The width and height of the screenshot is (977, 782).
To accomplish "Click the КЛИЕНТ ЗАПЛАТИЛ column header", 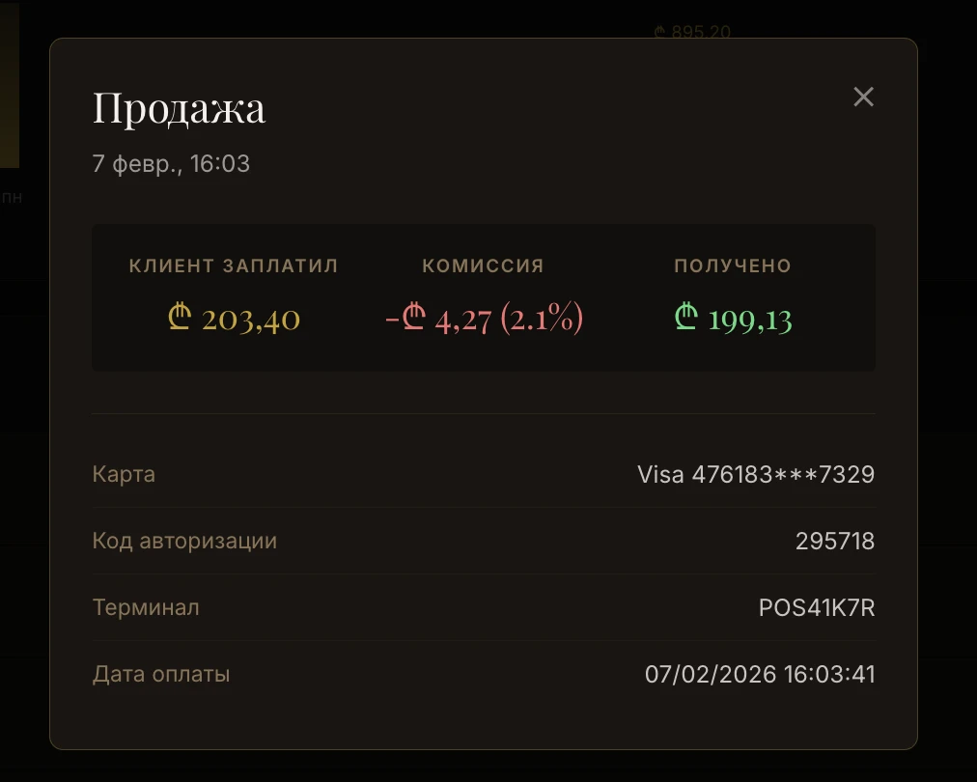I will 234,265.
